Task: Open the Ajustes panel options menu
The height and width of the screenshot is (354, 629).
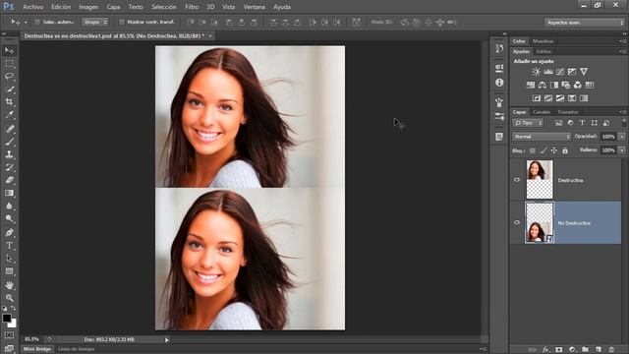Action: [x=622, y=51]
